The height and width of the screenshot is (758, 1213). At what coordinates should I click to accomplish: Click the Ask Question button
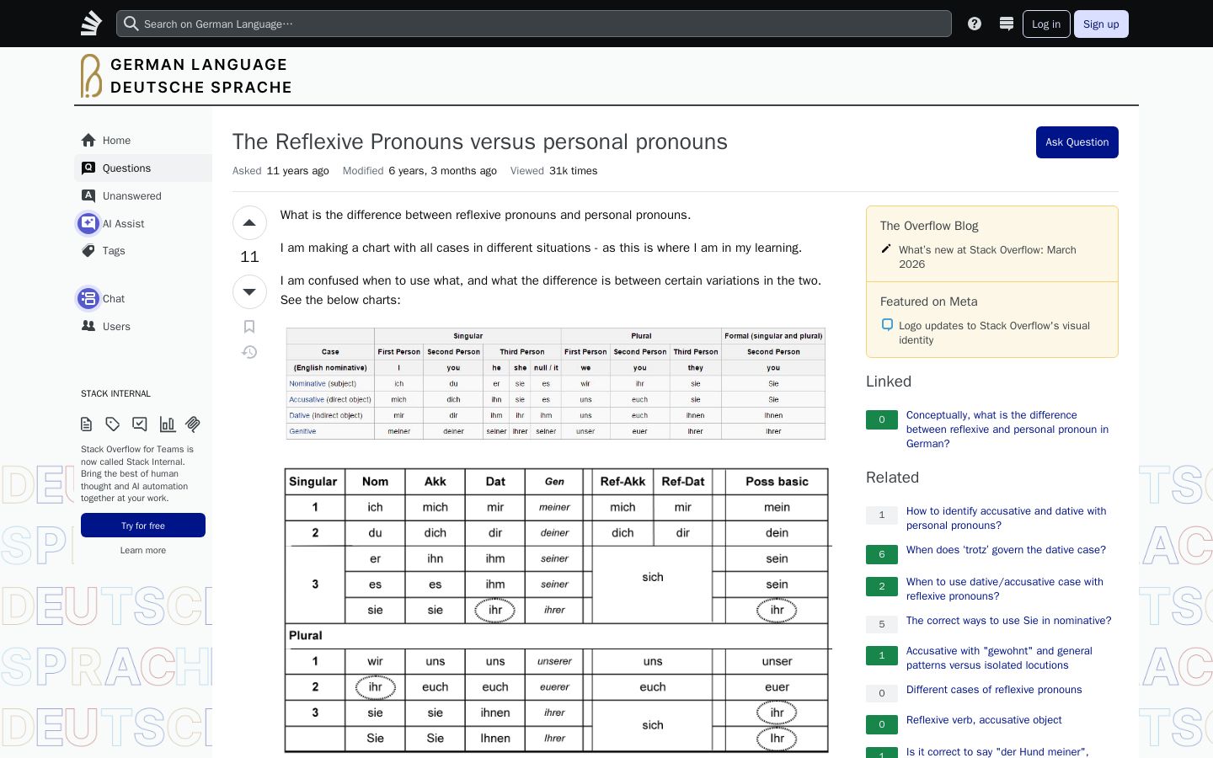click(x=1077, y=142)
